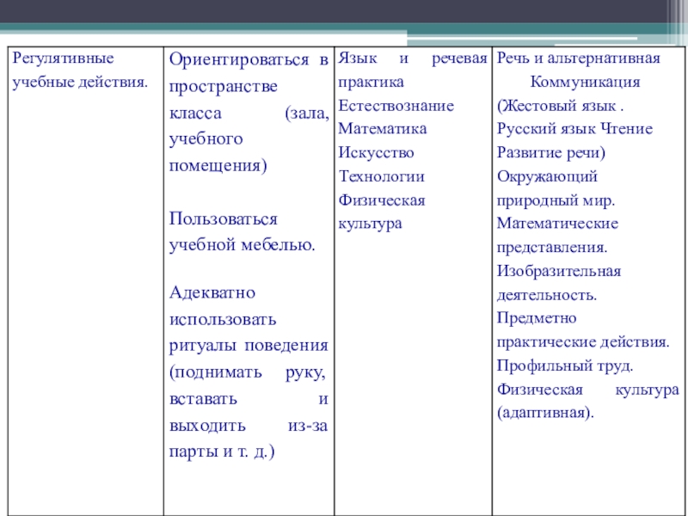Viewport: 688px width, 516px height.
Task: Click the 'Развитие речи)' text
Action: pos(551,152)
